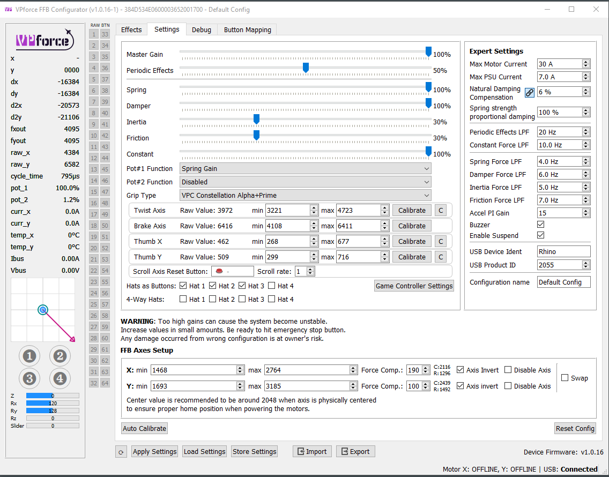Click the refresh icon left of Apply Settings
The width and height of the screenshot is (609, 477).
[121, 451]
